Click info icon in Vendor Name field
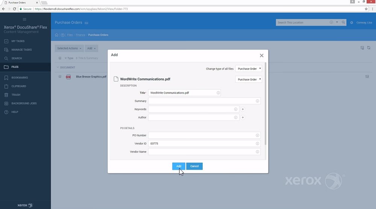 click(x=257, y=152)
